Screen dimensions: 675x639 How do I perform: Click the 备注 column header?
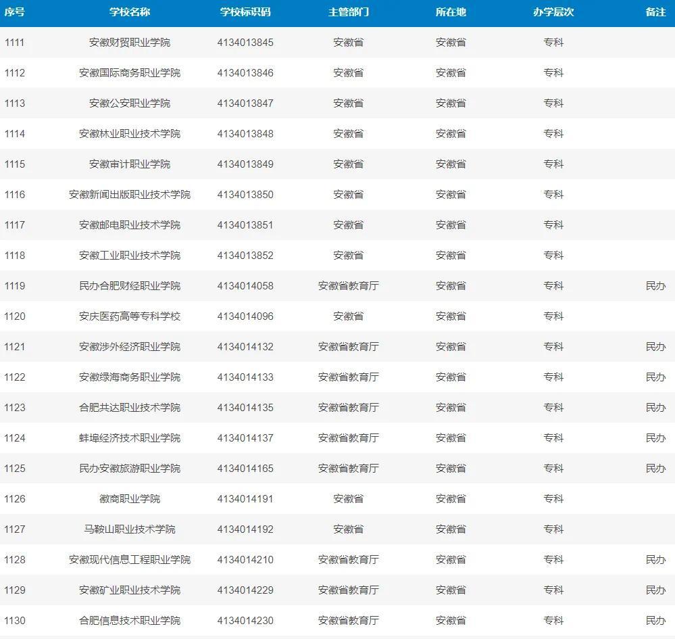(655, 12)
